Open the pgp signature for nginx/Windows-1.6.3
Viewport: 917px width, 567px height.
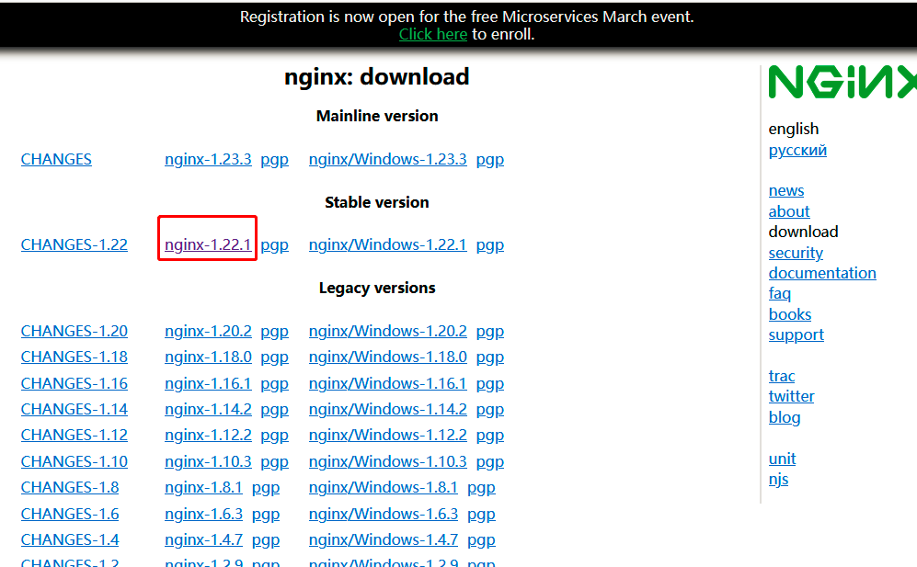coord(481,515)
